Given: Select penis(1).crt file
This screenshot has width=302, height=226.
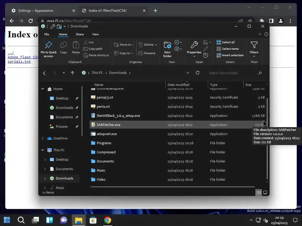Looking at the screenshot, I should (178, 97).
